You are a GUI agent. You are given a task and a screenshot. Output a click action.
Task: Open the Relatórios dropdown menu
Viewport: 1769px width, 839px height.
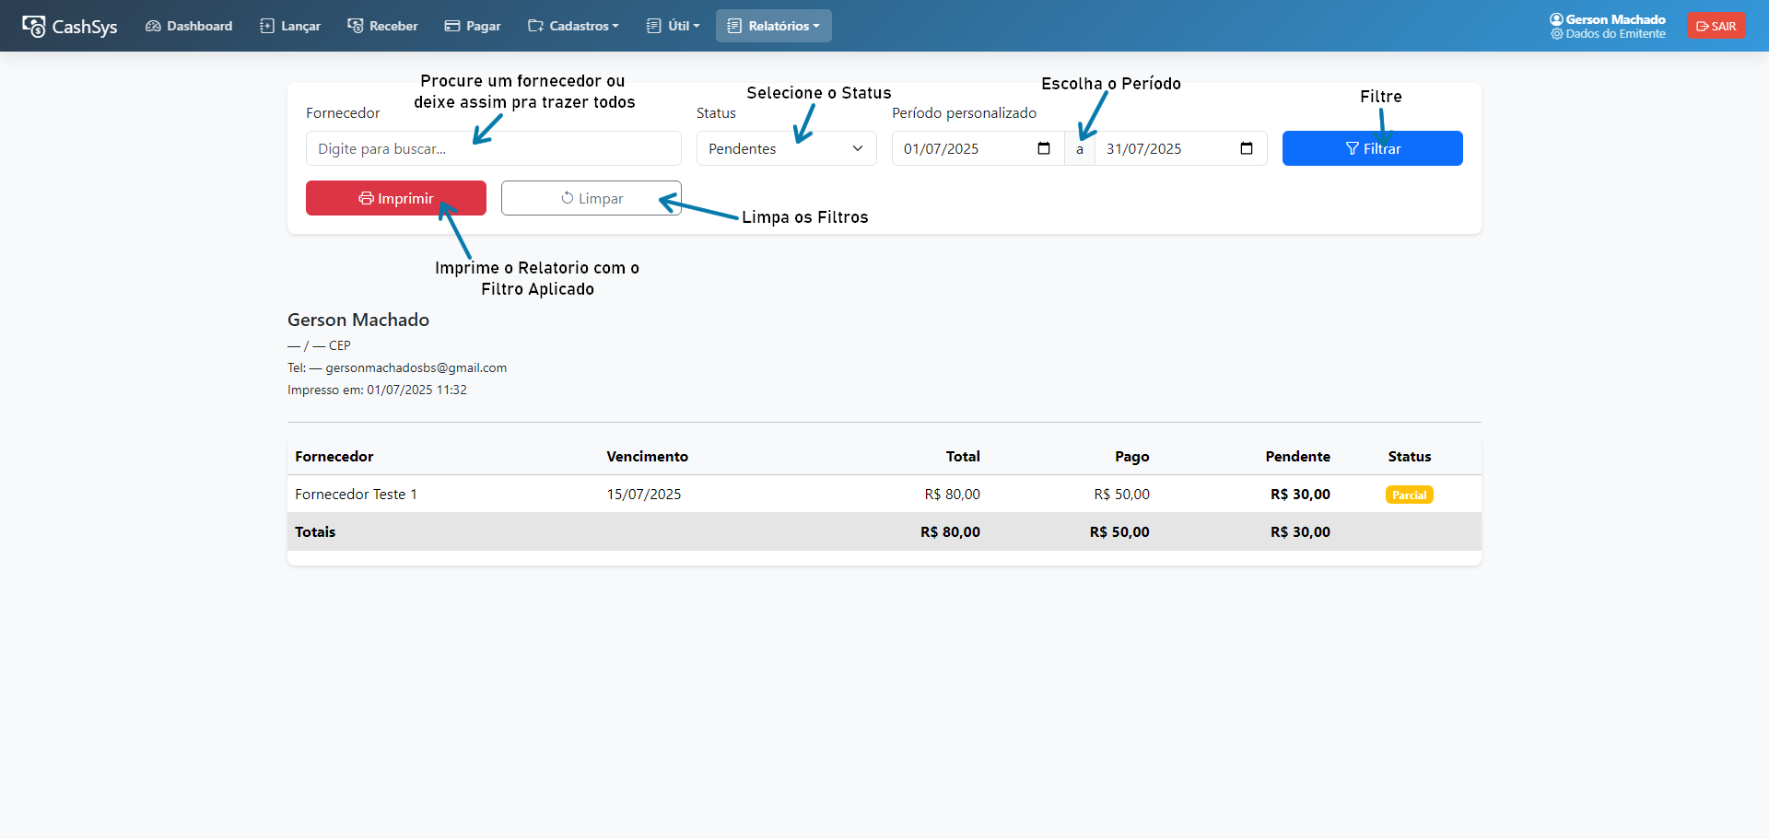[x=774, y=26]
